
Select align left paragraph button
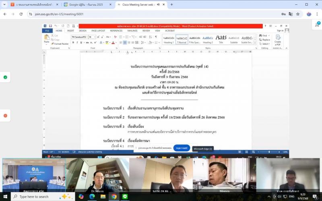[x=121, y=43]
